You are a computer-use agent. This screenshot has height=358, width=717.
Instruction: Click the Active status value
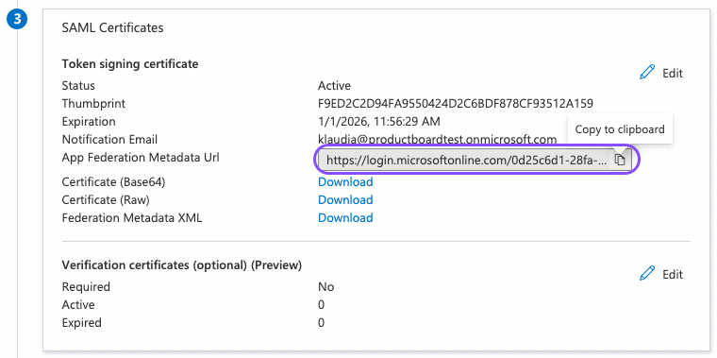(334, 86)
